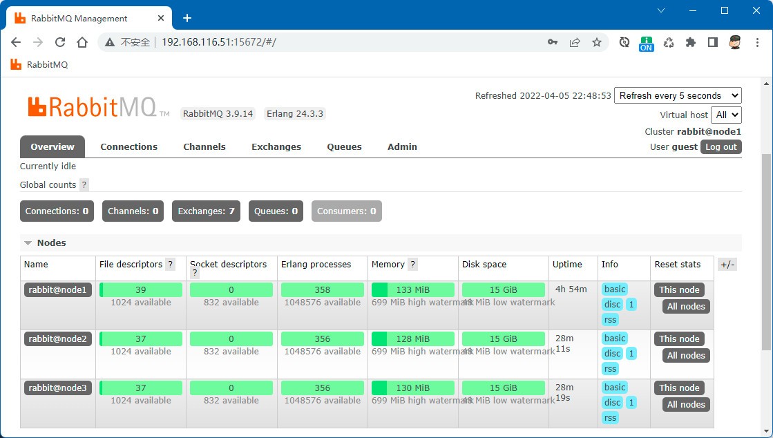
Task: Click the page vertical scrollbar
Action: click(765, 251)
